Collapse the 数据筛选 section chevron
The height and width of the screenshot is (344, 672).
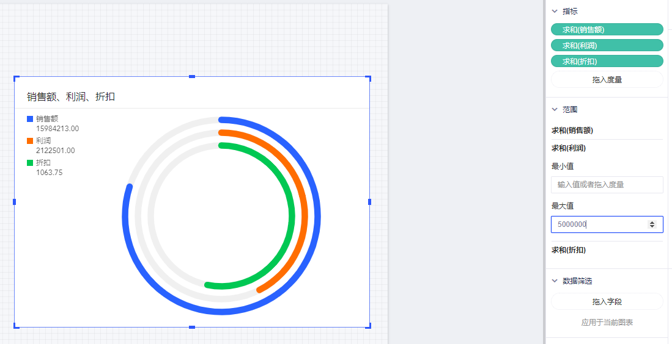coord(555,281)
